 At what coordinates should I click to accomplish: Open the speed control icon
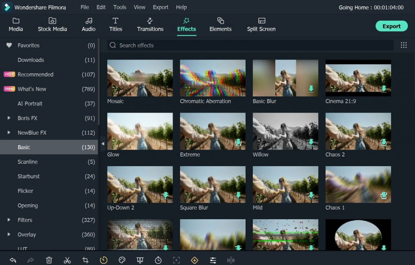pyautogui.click(x=103, y=260)
